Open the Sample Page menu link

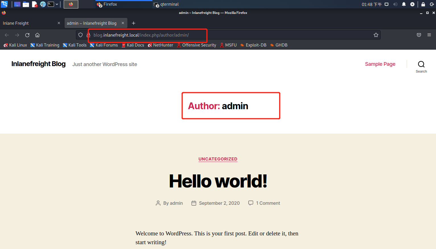coord(380,64)
